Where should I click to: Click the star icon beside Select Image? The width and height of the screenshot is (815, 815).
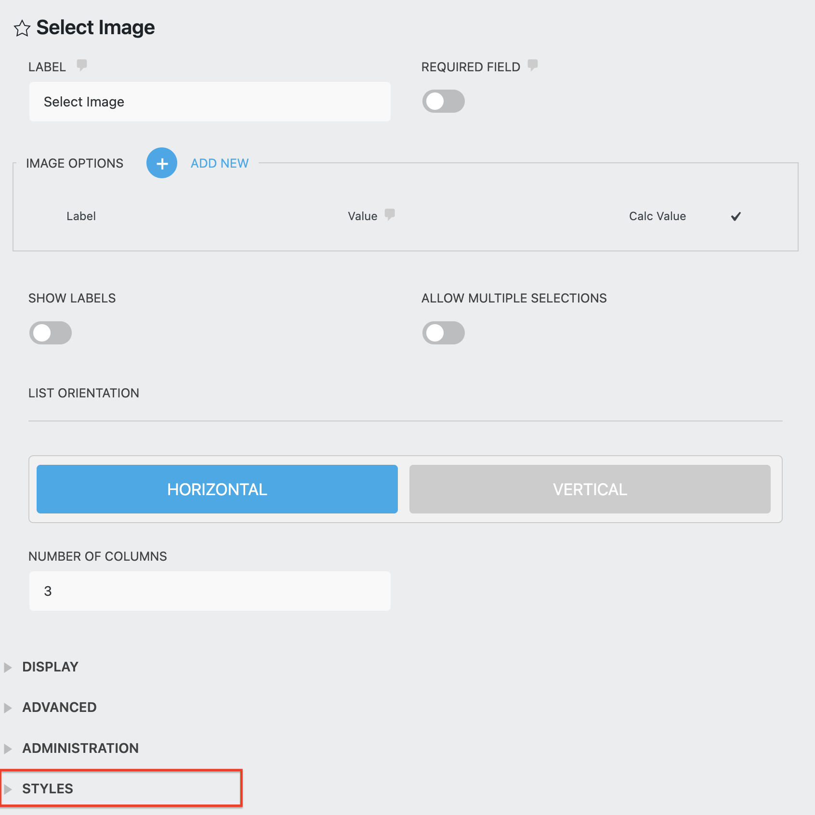click(23, 29)
